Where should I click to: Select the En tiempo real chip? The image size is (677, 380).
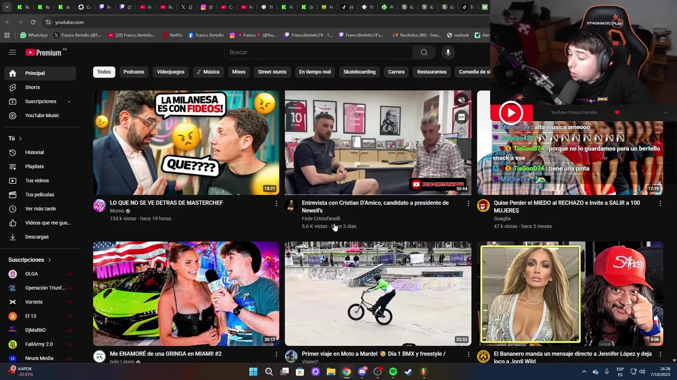pos(315,72)
